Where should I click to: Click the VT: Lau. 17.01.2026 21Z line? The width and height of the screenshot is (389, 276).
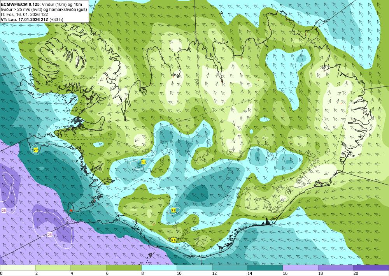(x=25, y=19)
